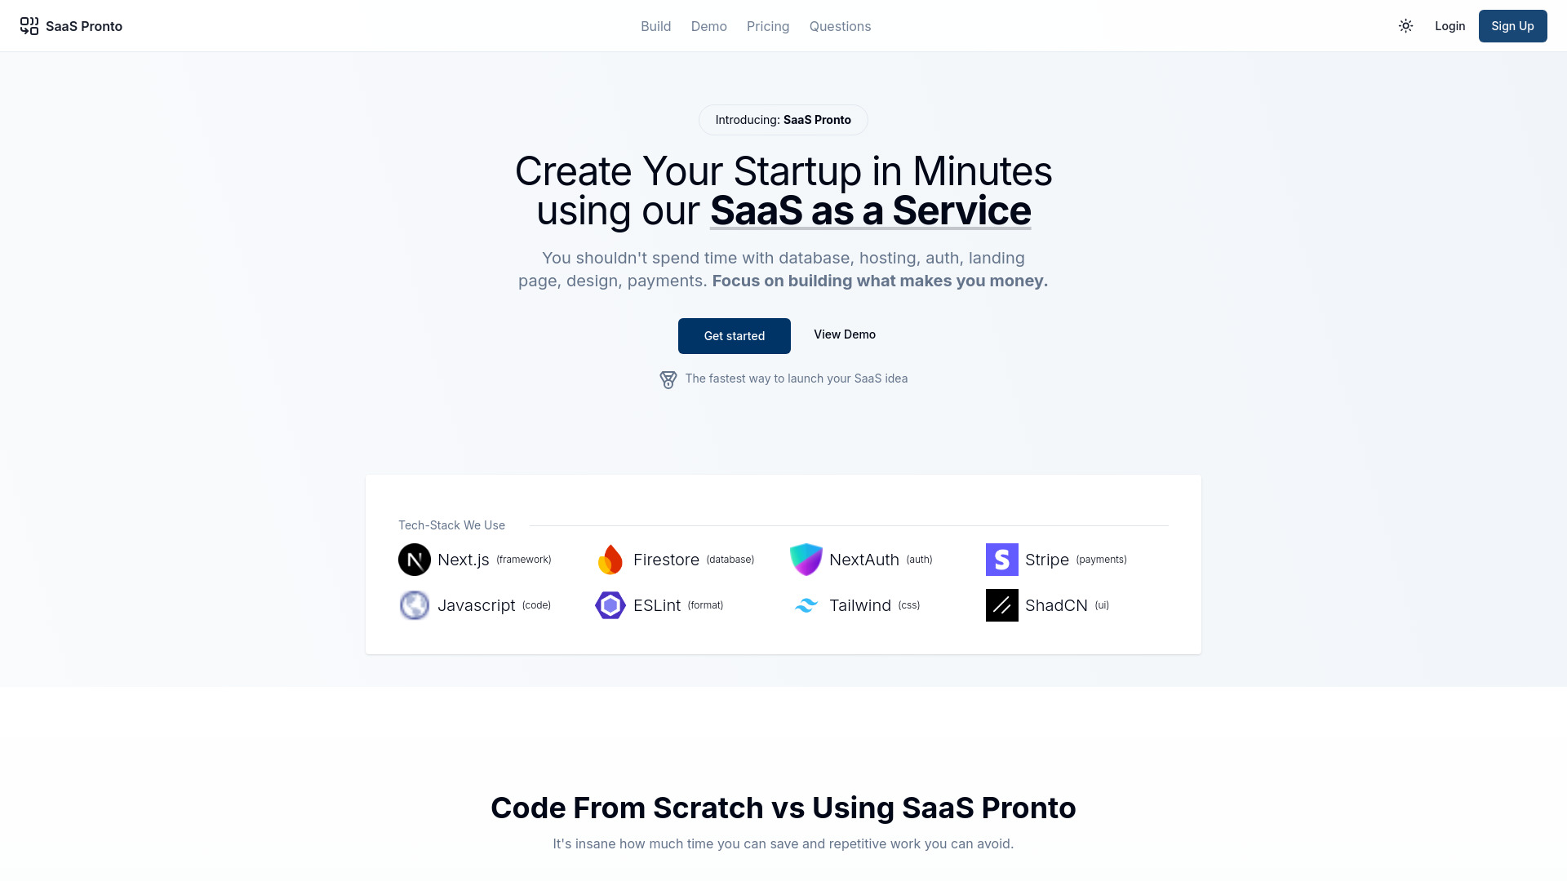Image resolution: width=1567 pixels, height=881 pixels.
Task: Click the View Demo link
Action: (x=844, y=334)
